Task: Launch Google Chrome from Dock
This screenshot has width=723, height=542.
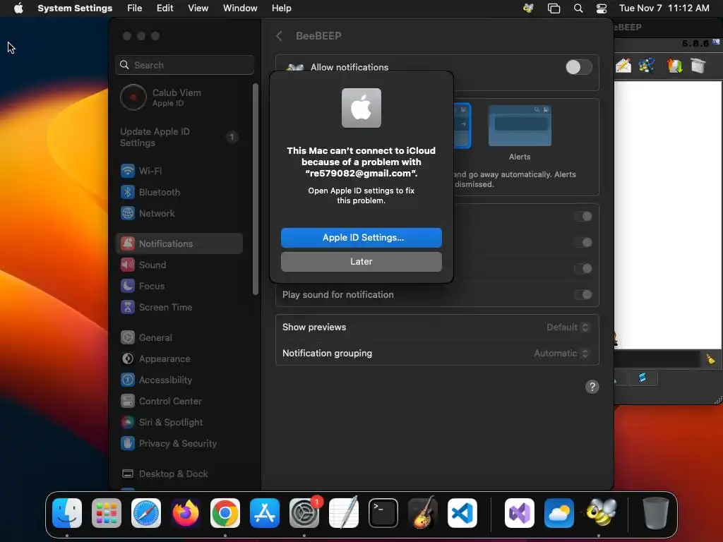Action: (225, 513)
